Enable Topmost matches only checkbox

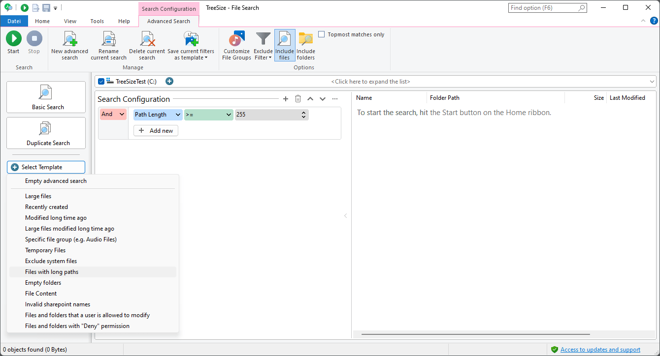point(322,34)
